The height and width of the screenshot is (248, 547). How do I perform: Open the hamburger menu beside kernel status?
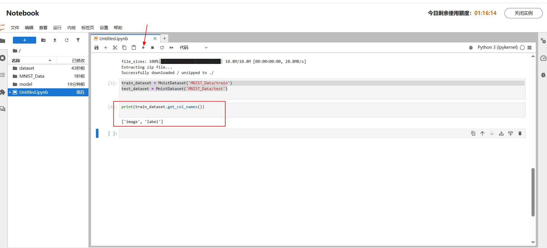pyautogui.click(x=530, y=48)
